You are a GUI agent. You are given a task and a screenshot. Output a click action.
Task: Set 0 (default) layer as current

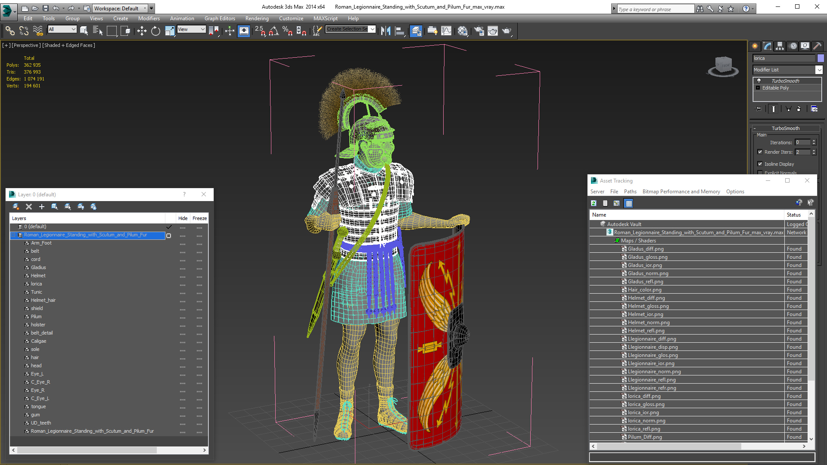click(169, 227)
